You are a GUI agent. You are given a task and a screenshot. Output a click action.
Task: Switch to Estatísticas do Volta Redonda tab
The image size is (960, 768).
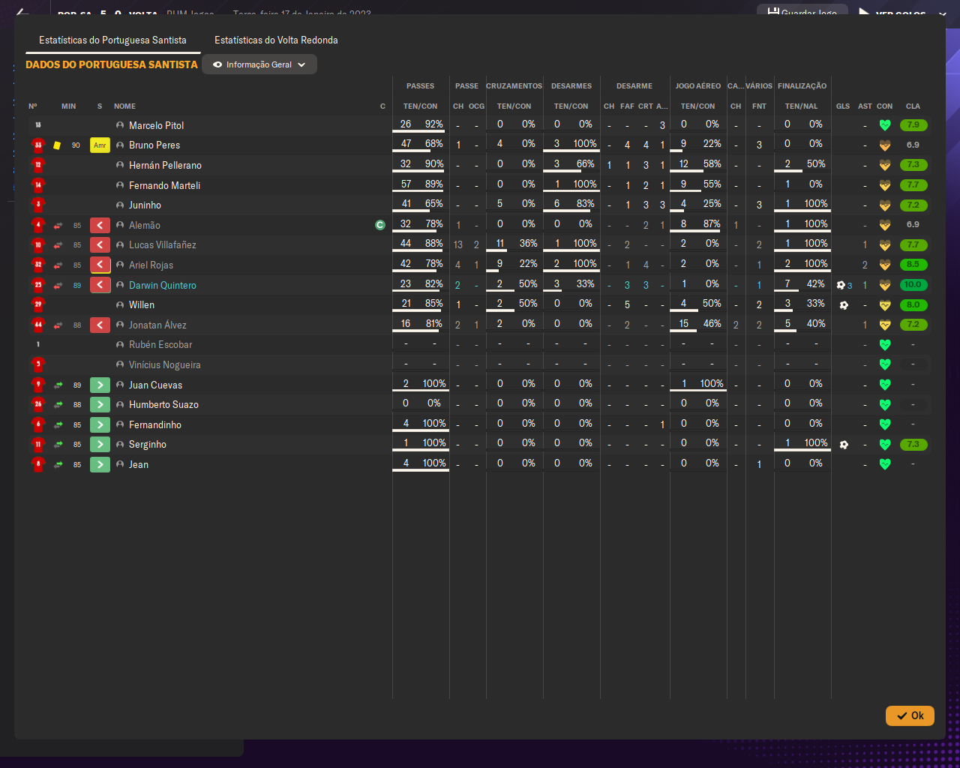click(x=276, y=40)
